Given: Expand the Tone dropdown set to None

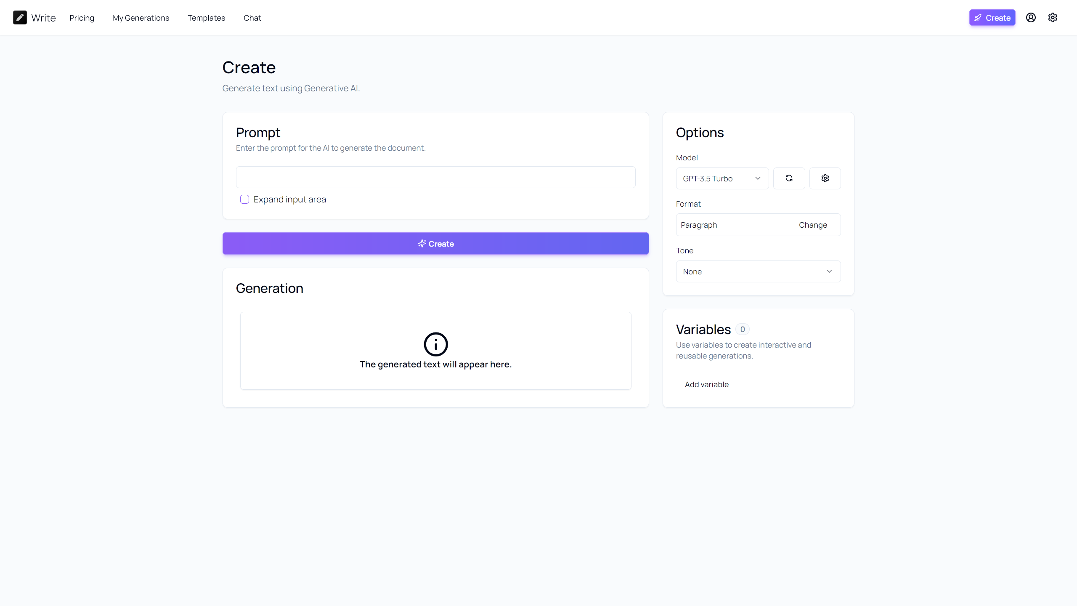Looking at the screenshot, I should tap(758, 271).
